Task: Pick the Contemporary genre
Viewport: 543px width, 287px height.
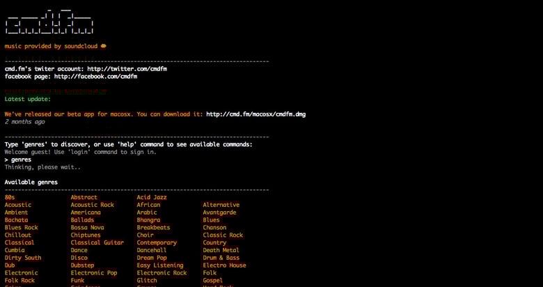Action: coord(157,242)
